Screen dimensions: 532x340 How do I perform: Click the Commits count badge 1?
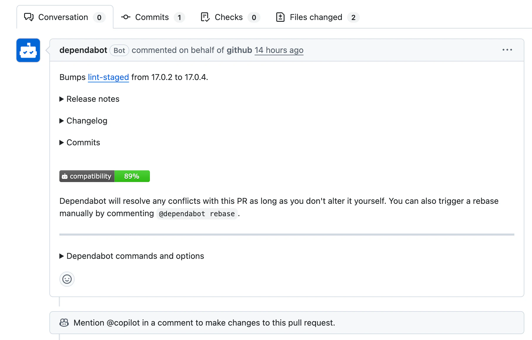[179, 17]
